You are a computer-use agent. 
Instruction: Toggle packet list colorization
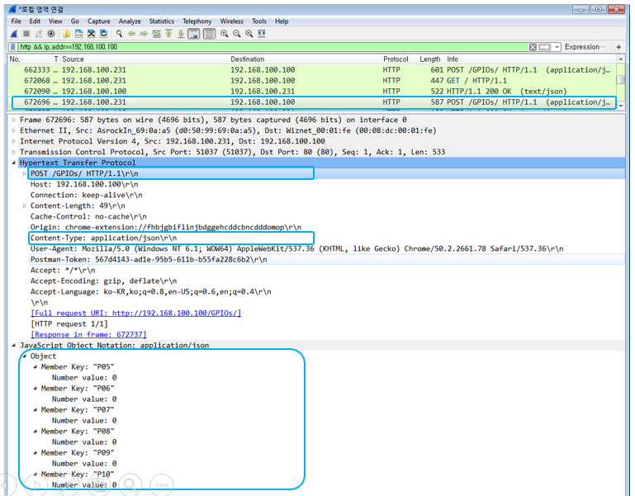209,34
